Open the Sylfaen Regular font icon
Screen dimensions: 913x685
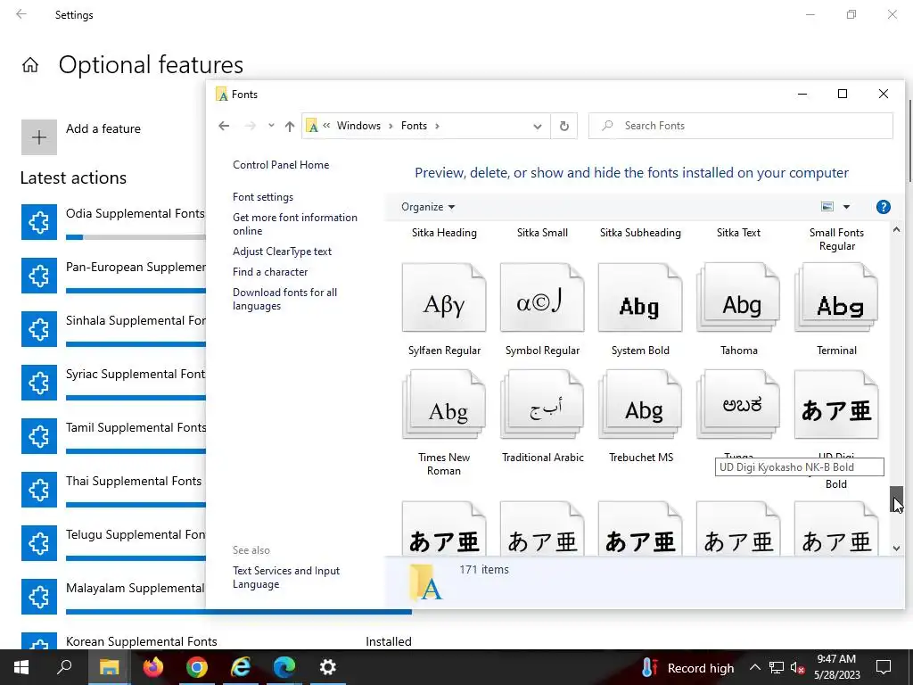click(444, 298)
